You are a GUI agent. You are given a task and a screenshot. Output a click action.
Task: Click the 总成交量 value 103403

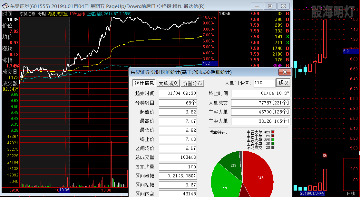(178, 157)
